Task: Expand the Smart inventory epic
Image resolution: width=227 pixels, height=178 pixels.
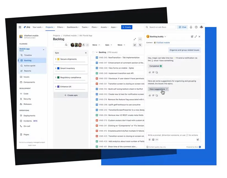Action: pos(56,68)
